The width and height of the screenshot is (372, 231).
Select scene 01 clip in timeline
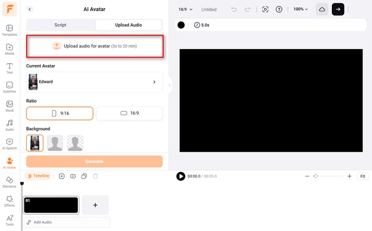pos(51,205)
